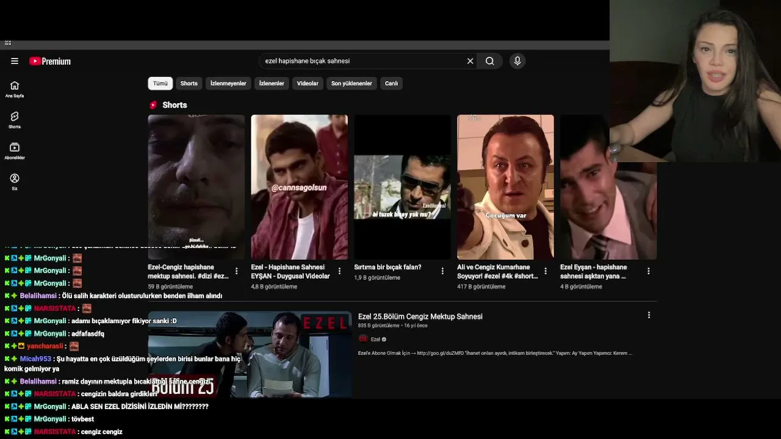The height and width of the screenshot is (439, 781).
Task: Select the İzlenmeyenler filter chip
Action: [228, 84]
